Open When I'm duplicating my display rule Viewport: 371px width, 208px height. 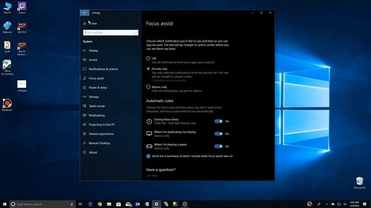(175, 133)
